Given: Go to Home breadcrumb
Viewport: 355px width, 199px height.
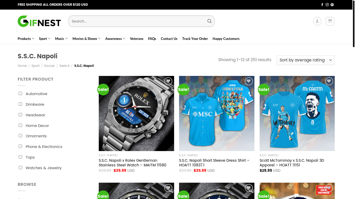Looking at the screenshot, I should (x=22, y=66).
